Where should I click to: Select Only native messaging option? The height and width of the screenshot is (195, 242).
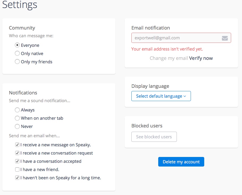point(17,53)
